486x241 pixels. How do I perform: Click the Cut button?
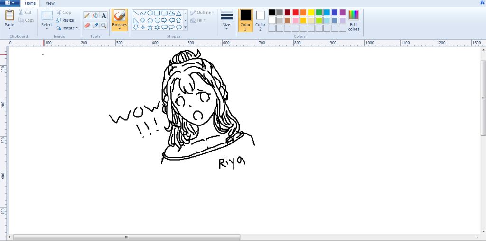(25, 12)
